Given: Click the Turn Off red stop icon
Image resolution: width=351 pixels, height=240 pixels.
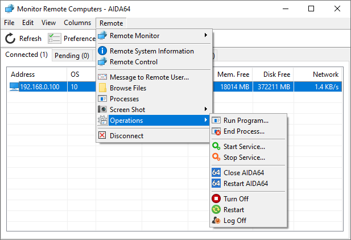Looking at the screenshot, I should 216,198.
